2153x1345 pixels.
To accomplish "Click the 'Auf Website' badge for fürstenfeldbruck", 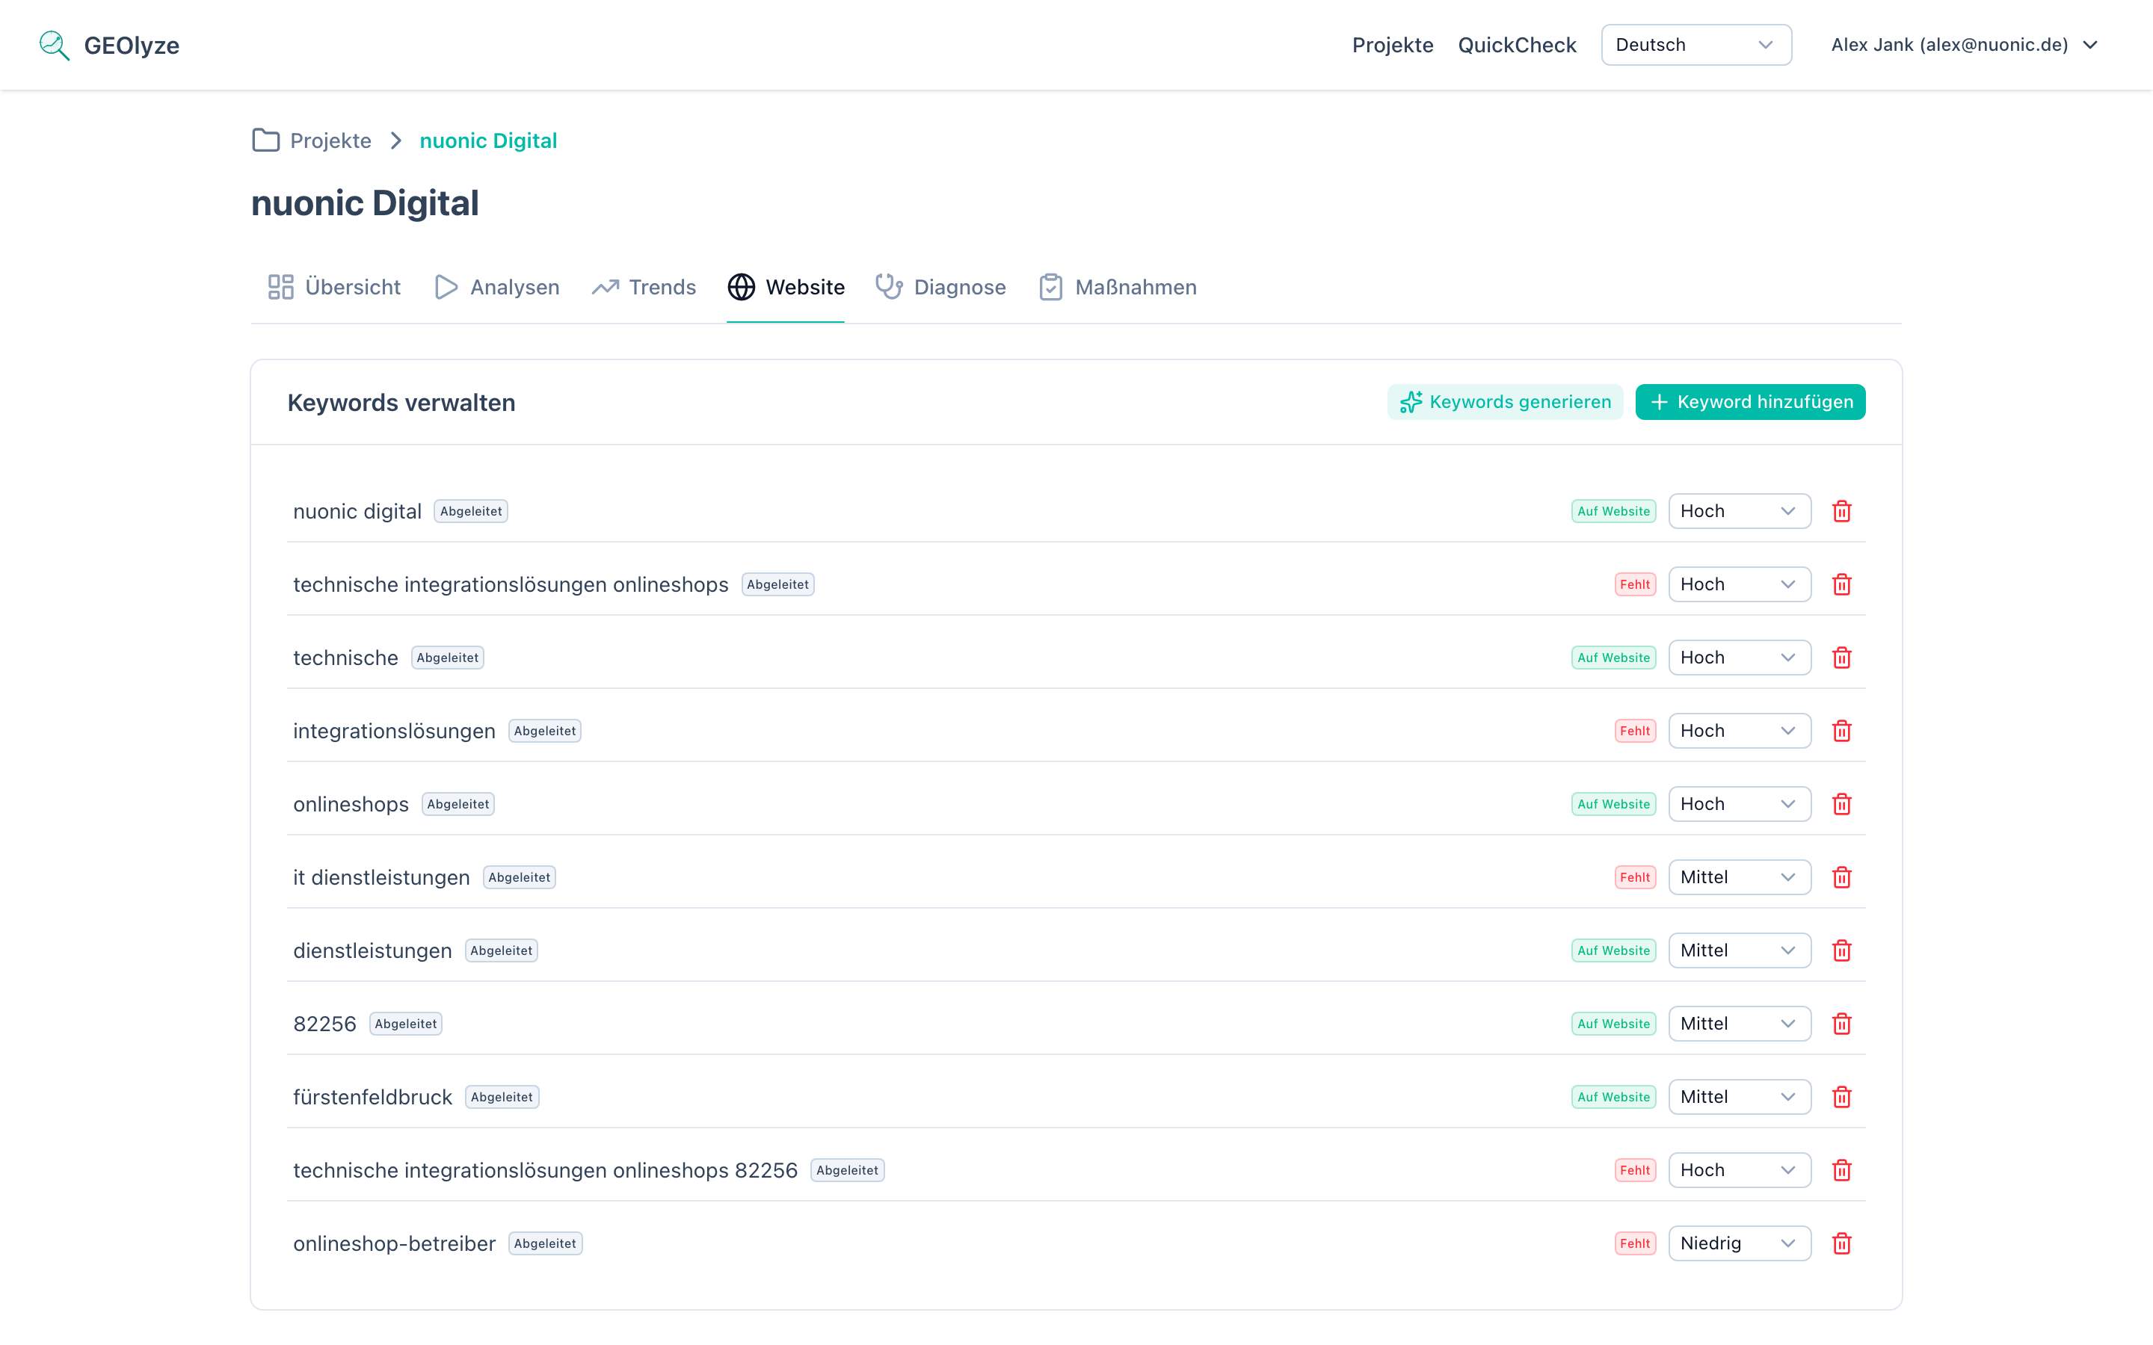I will tap(1613, 1096).
